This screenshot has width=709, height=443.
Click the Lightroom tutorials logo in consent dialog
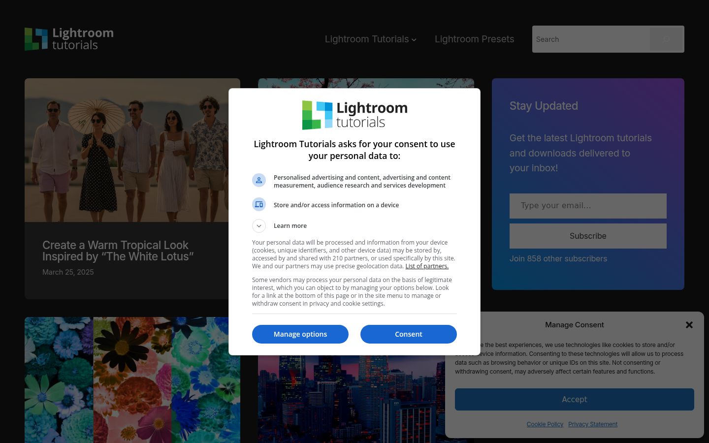(x=354, y=115)
